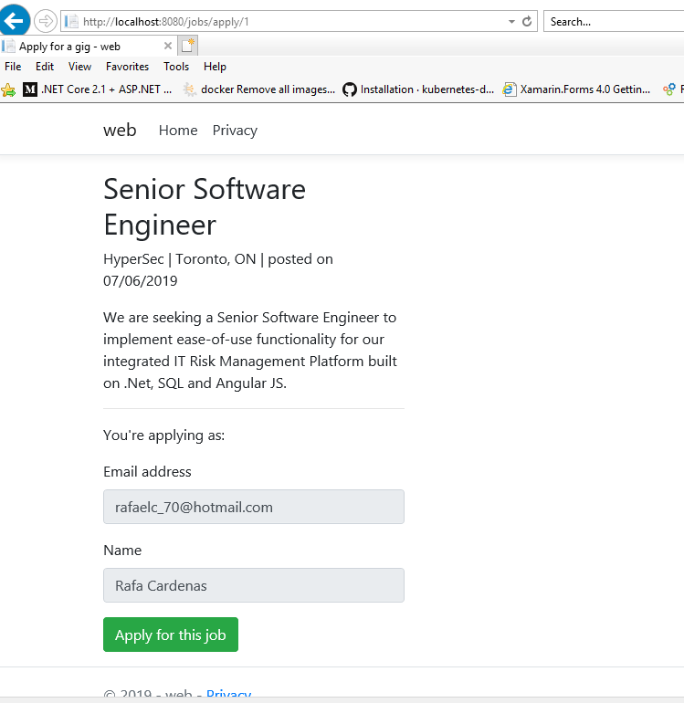This screenshot has height=703, width=684.
Task: Click the browser Forward arrow button
Action: coord(46,21)
